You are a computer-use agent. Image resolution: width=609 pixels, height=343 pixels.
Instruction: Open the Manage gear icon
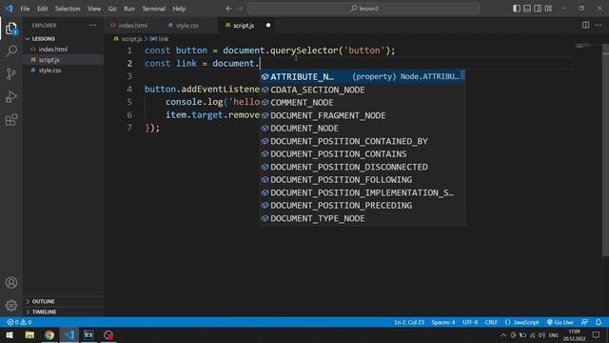point(11,306)
